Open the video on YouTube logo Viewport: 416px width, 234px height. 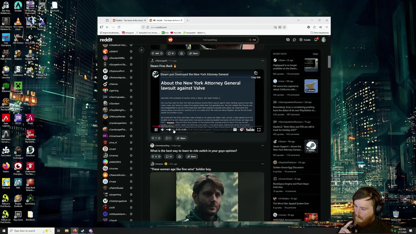pyautogui.click(x=250, y=130)
